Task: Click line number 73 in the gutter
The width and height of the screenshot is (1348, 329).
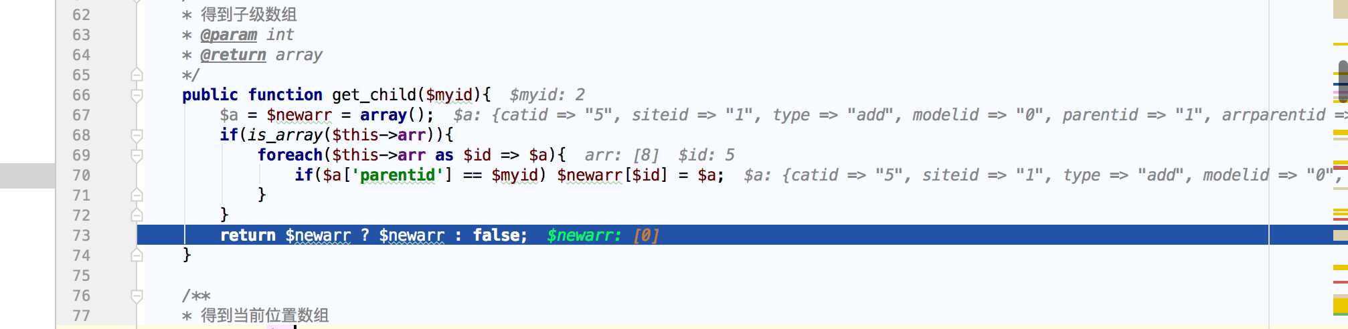Action: pos(81,235)
